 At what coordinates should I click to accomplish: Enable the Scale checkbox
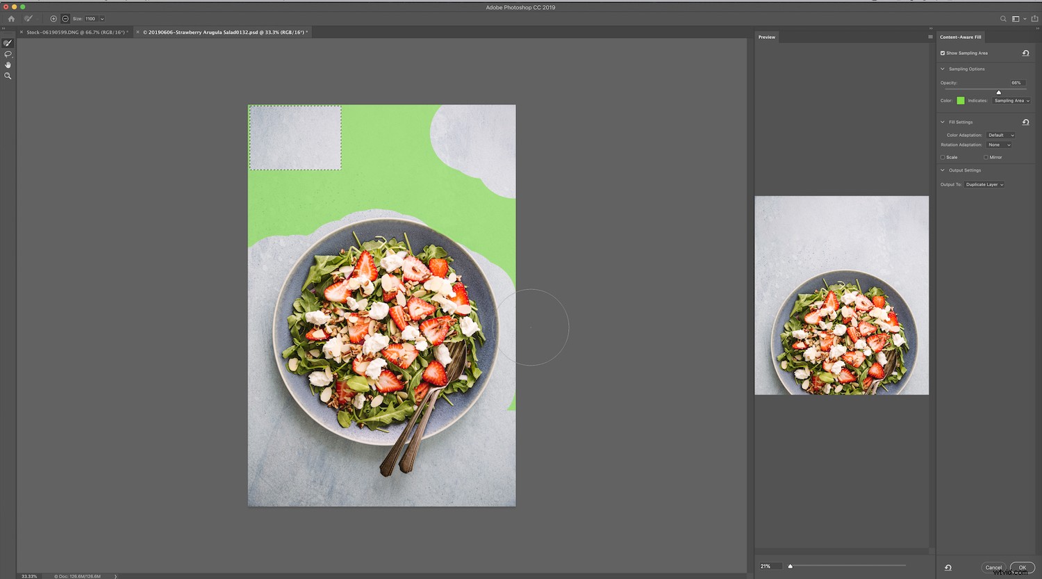[x=943, y=157]
